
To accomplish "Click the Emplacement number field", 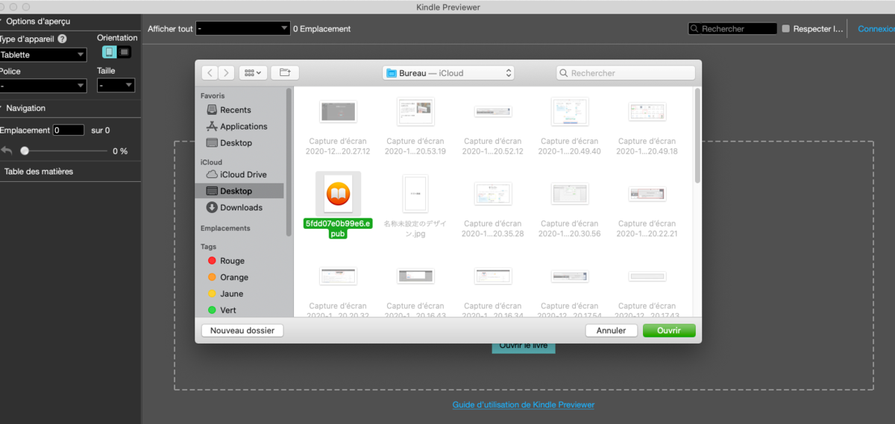I will (x=69, y=130).
